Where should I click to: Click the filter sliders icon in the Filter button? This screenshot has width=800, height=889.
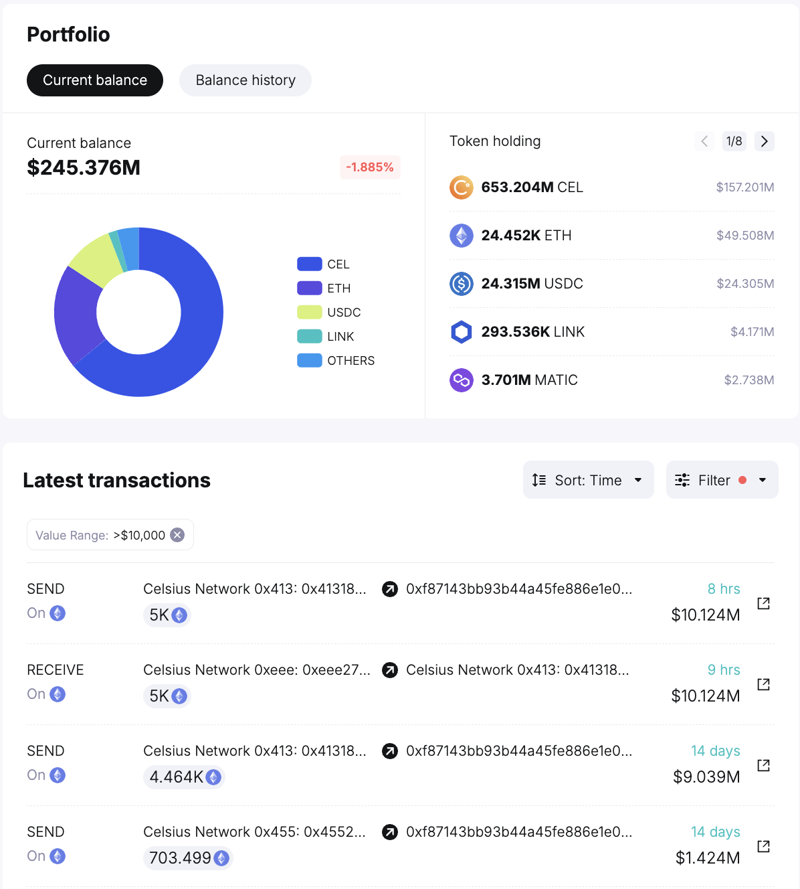coord(682,480)
